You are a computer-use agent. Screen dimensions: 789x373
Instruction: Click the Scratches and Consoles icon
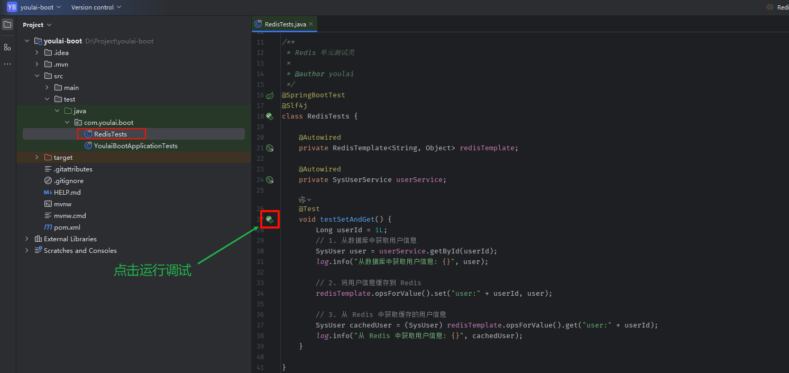coord(38,251)
